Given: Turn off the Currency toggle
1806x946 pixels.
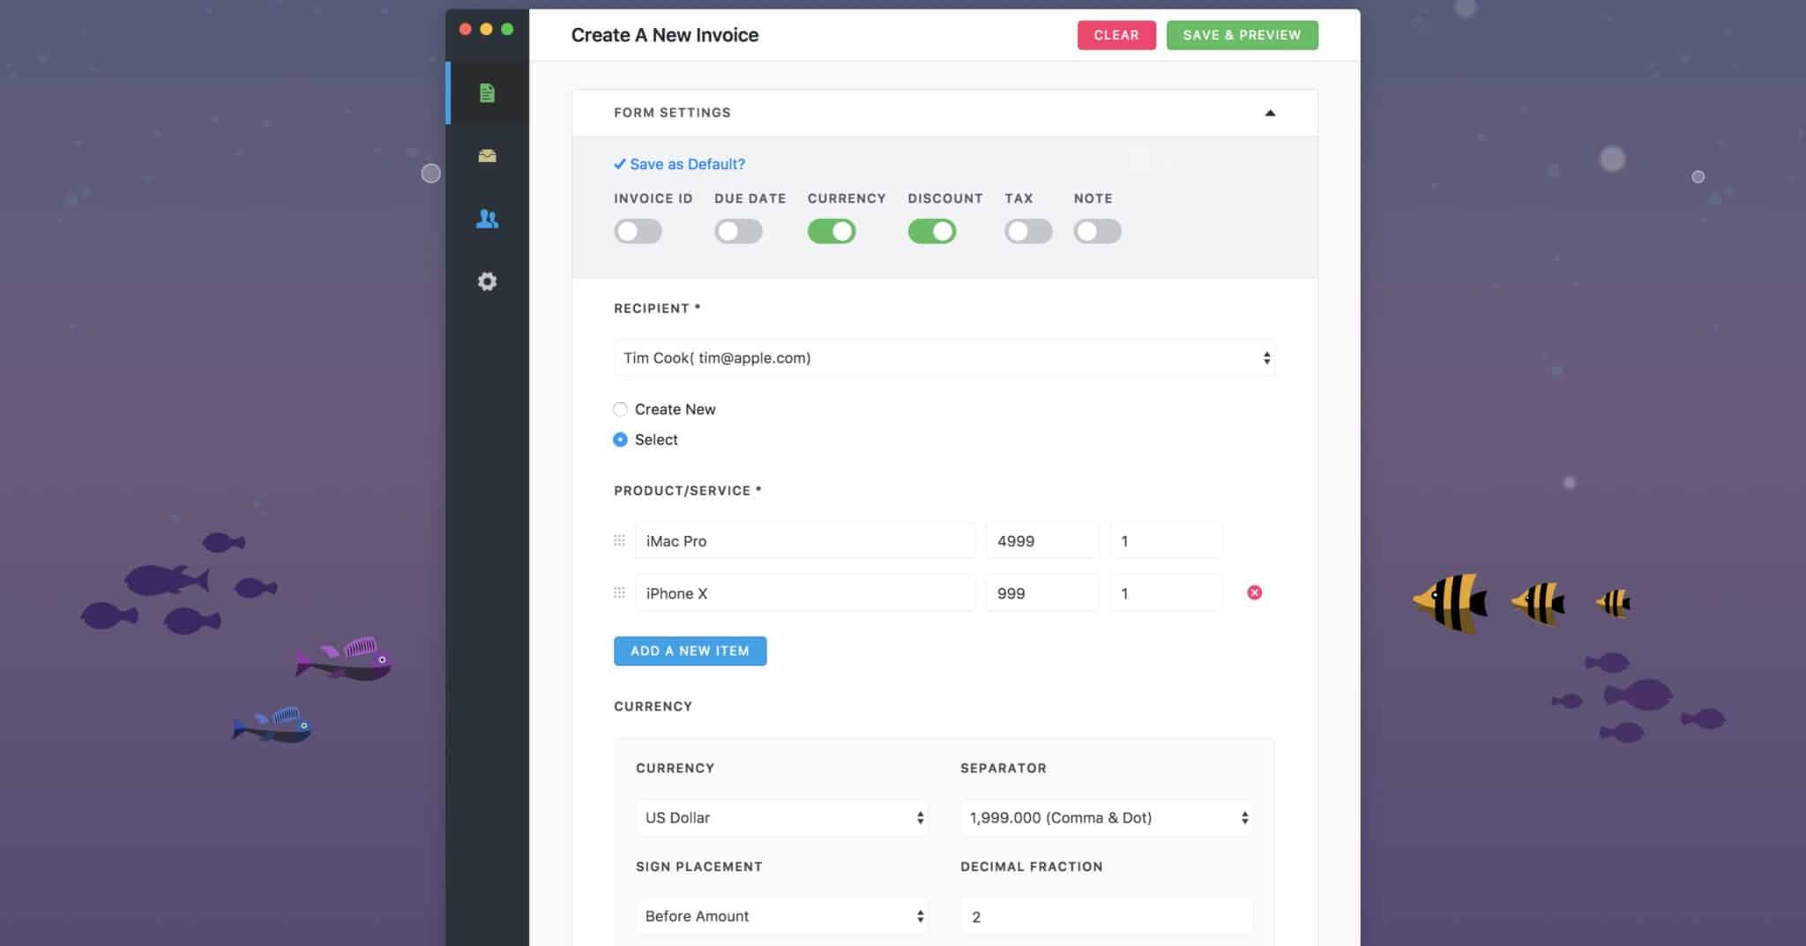Looking at the screenshot, I should [831, 231].
